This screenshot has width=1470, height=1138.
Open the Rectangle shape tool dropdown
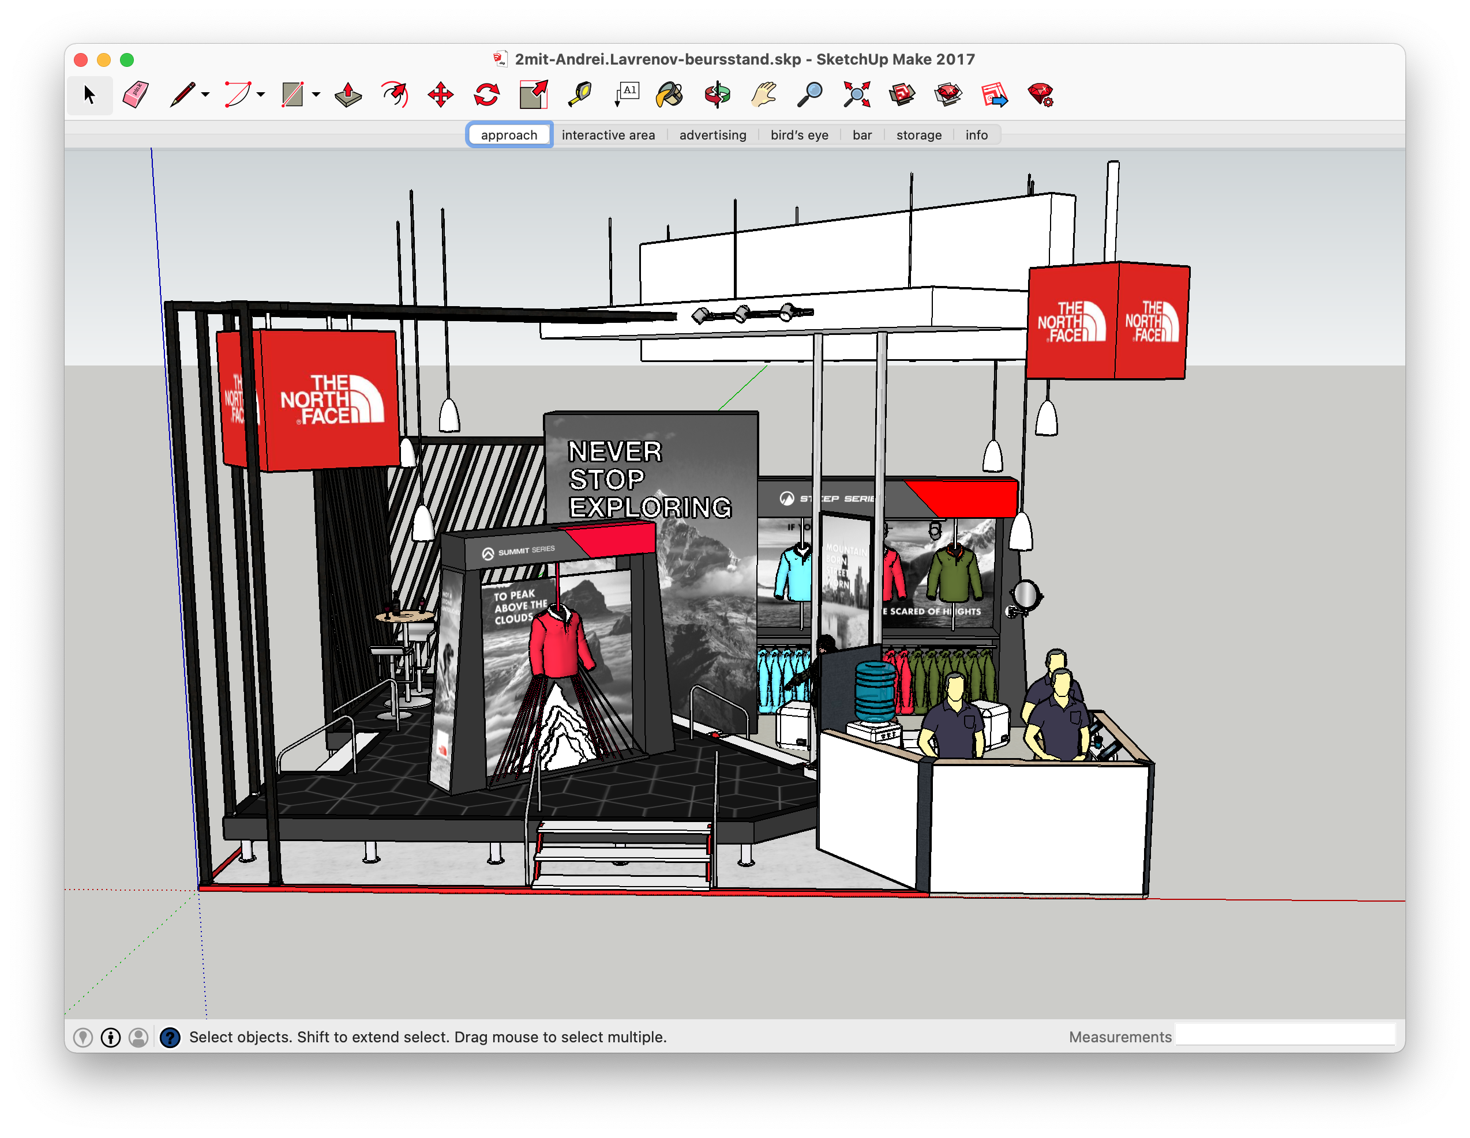[316, 95]
